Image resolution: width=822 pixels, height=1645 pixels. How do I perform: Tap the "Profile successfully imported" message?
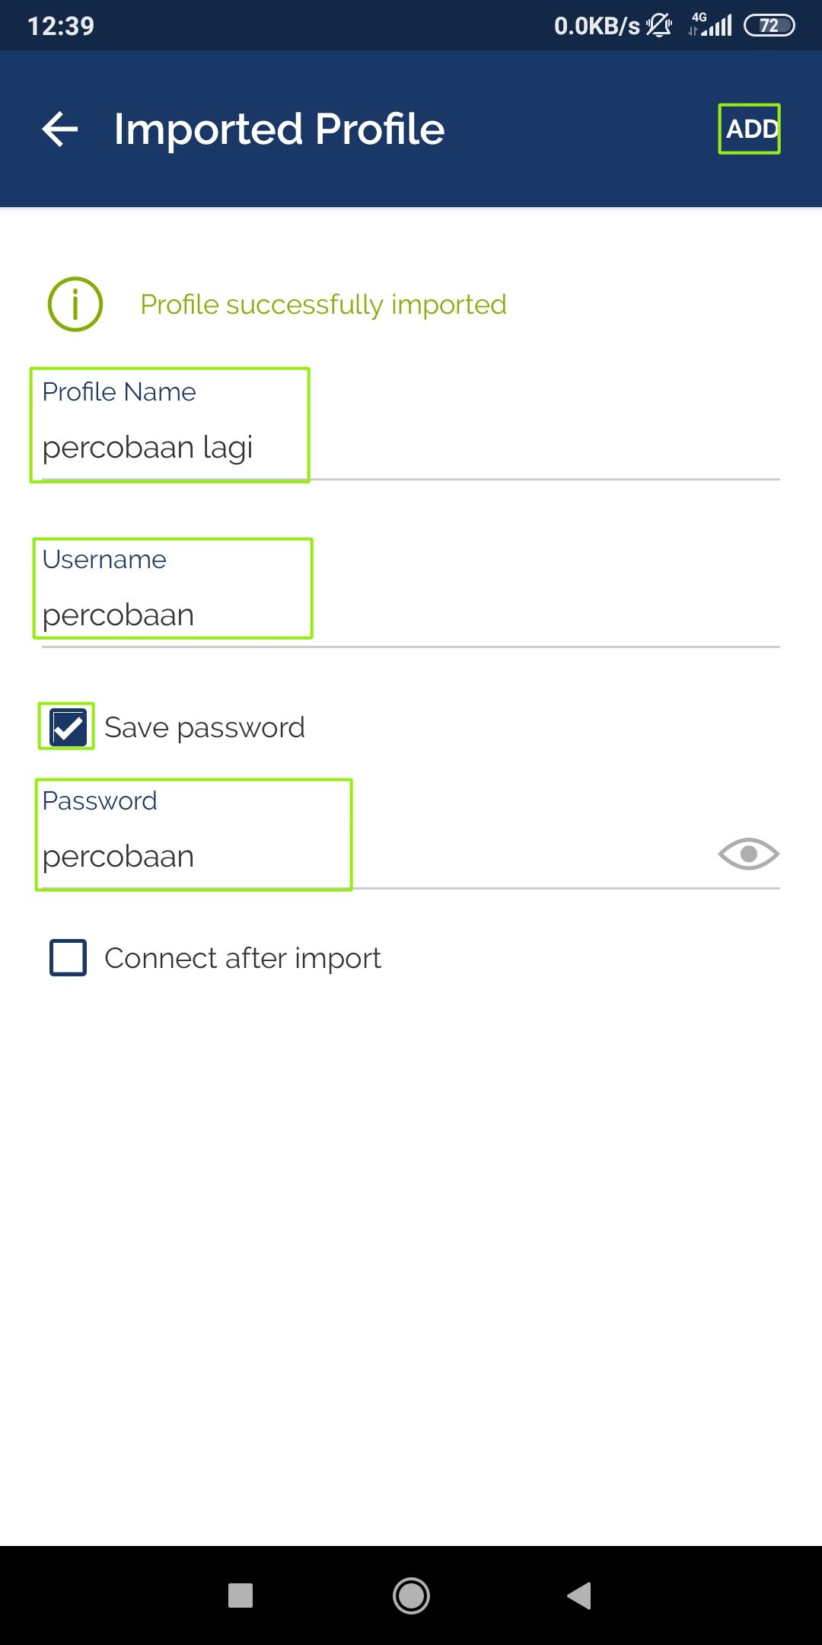pyautogui.click(x=323, y=305)
